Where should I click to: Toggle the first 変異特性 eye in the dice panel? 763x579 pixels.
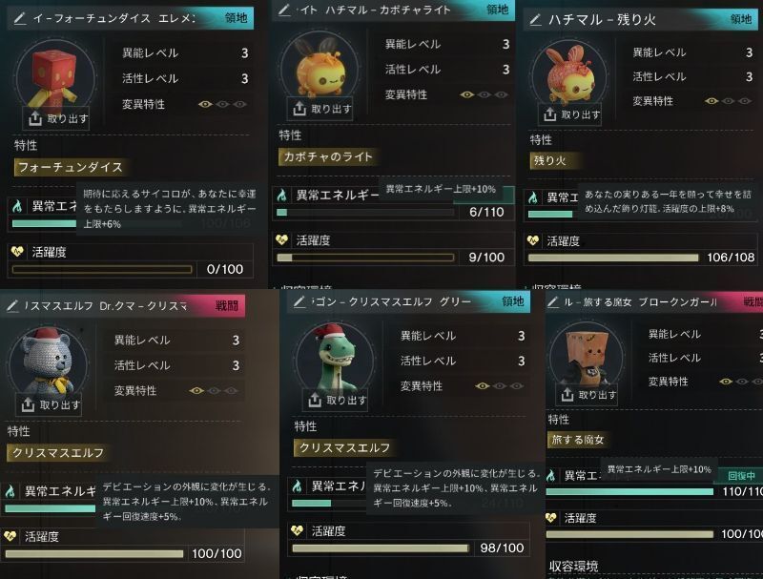[205, 104]
